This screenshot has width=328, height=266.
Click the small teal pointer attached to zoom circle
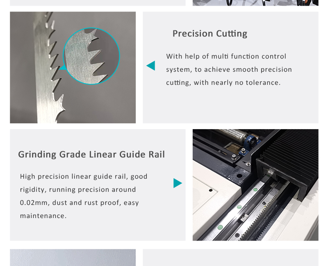(63, 68)
